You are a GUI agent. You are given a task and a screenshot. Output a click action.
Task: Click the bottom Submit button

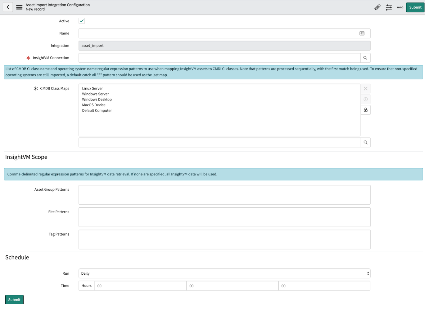point(14,300)
